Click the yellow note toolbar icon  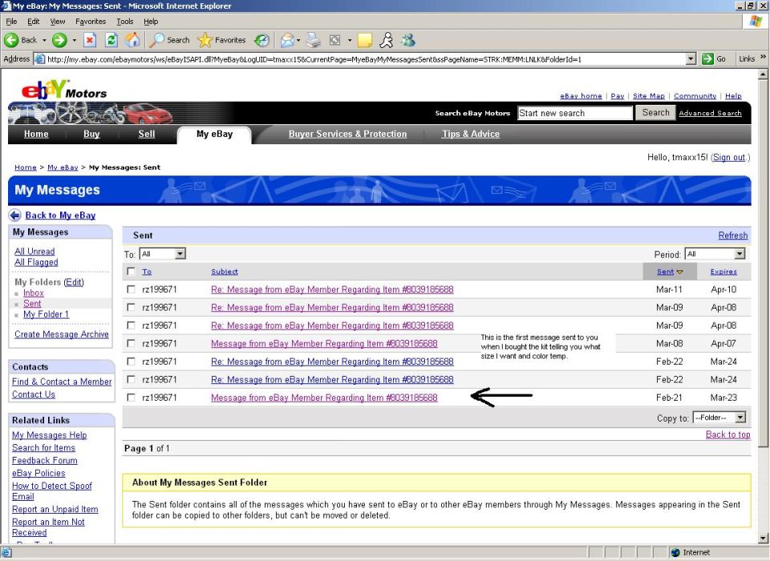365,40
